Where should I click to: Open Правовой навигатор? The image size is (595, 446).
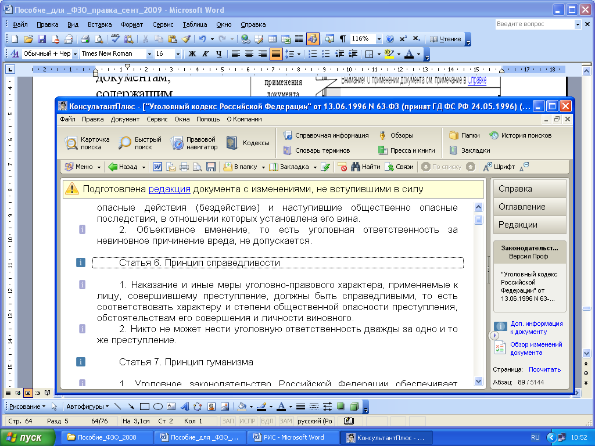[x=194, y=143]
